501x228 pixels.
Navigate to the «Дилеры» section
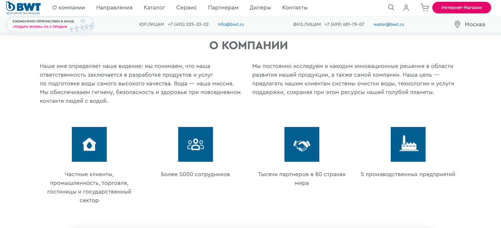coord(260,7)
